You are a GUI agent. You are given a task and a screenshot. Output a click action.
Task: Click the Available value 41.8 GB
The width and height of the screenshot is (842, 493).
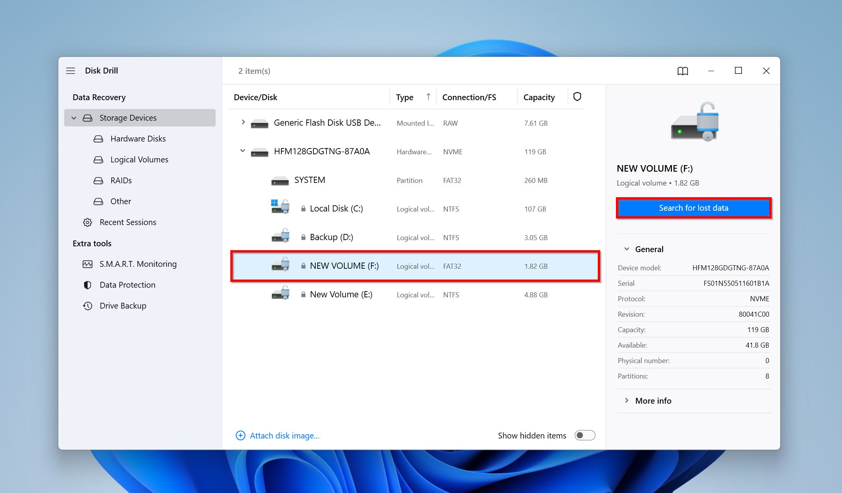coord(757,345)
